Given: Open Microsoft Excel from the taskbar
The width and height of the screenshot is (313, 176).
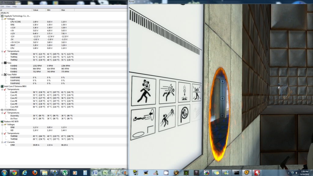Looking at the screenshot, I should (105, 173).
